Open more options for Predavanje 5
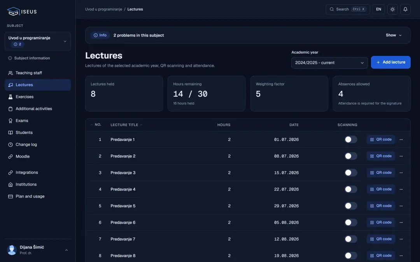Image resolution: width=420 pixels, height=262 pixels. pyautogui.click(x=401, y=206)
